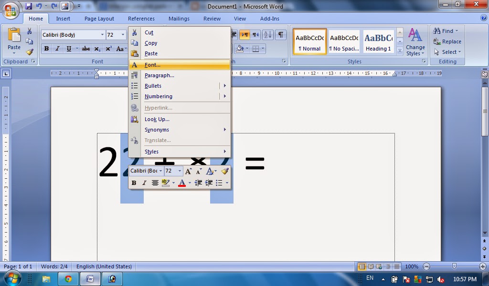This screenshot has width=489, height=286.
Task: Click the Windows Start orb
Action: [x=12, y=278]
